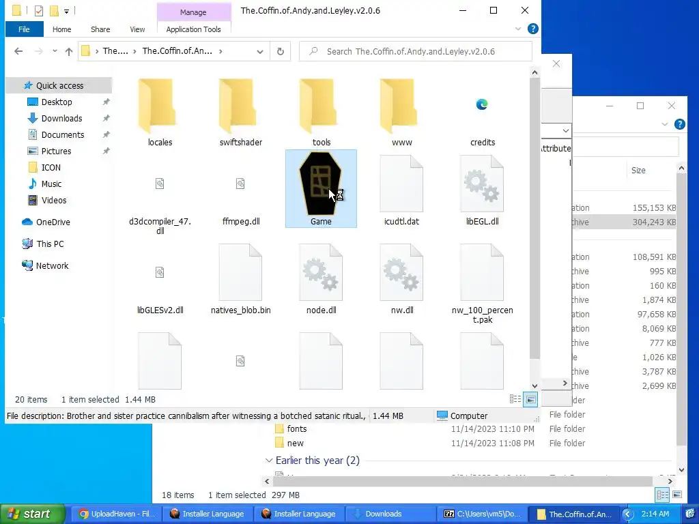
Task: Open the View ribbon tab
Action: click(x=137, y=29)
